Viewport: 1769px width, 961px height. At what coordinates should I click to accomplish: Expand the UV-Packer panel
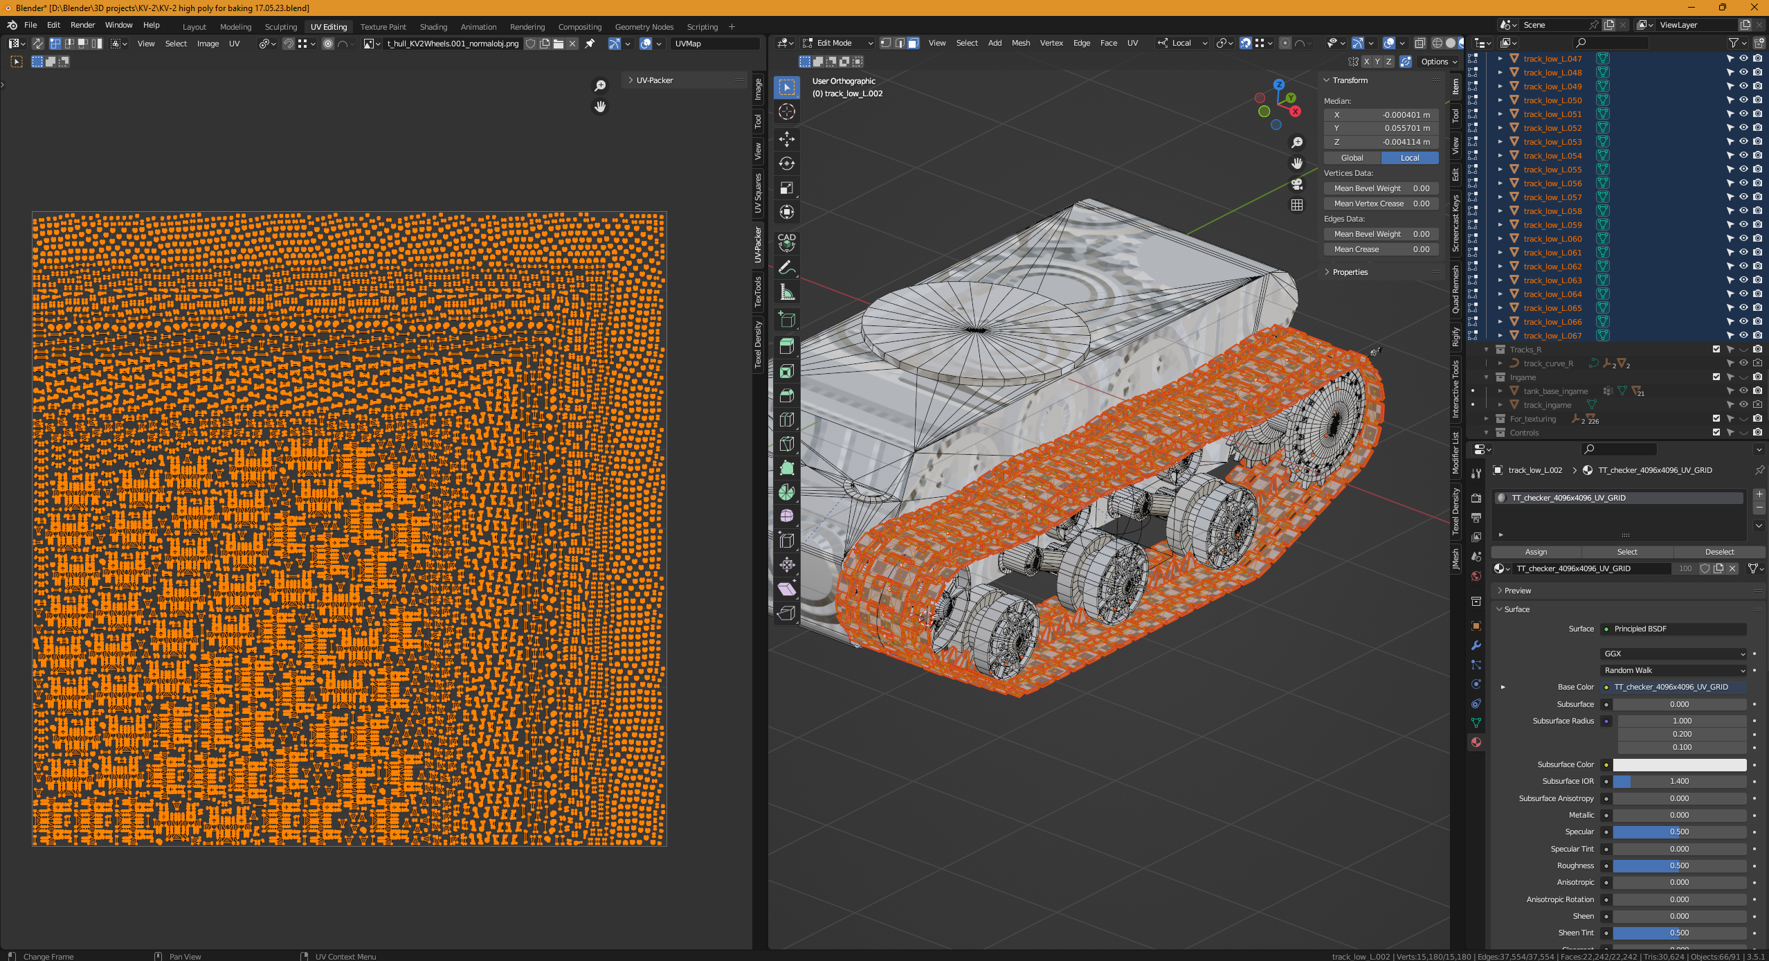click(x=654, y=80)
